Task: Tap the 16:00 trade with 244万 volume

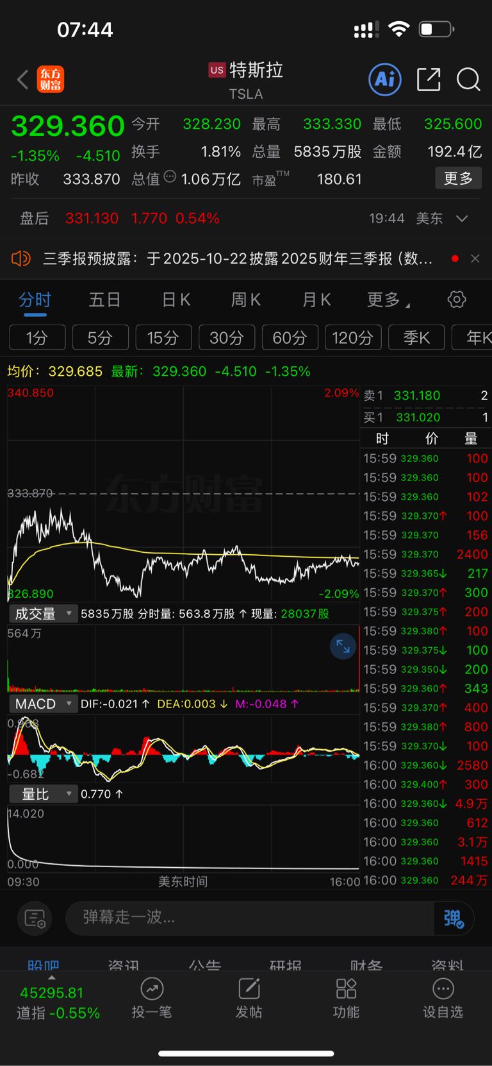Action: pyautogui.click(x=426, y=881)
